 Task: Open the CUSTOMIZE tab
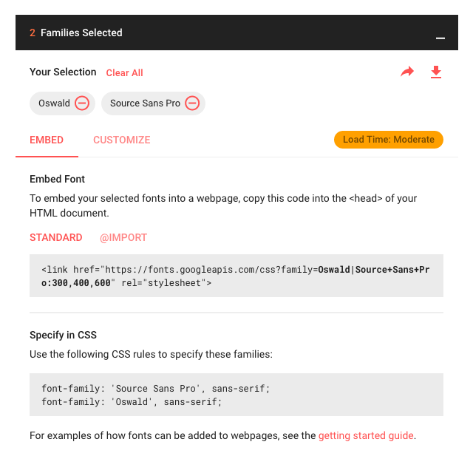click(x=121, y=140)
